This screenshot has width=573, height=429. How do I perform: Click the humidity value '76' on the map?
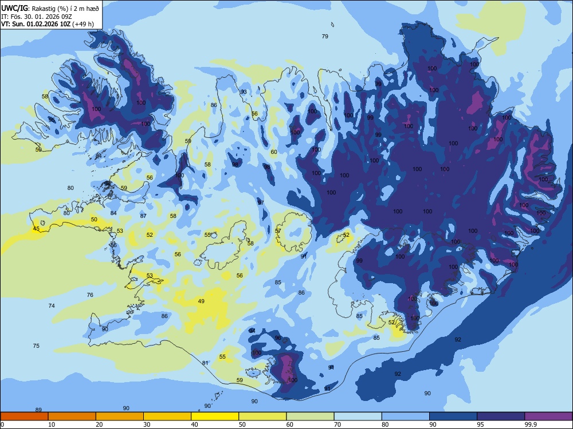[90, 295]
